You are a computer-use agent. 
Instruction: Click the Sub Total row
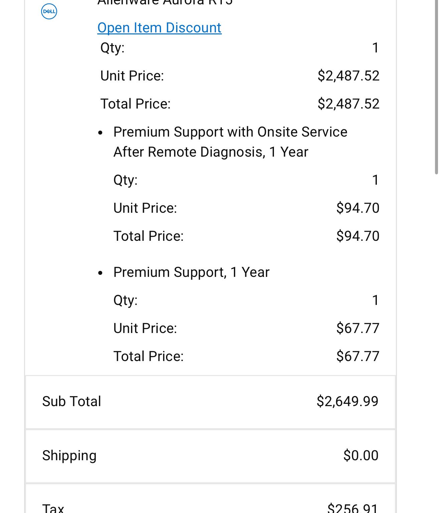click(210, 401)
